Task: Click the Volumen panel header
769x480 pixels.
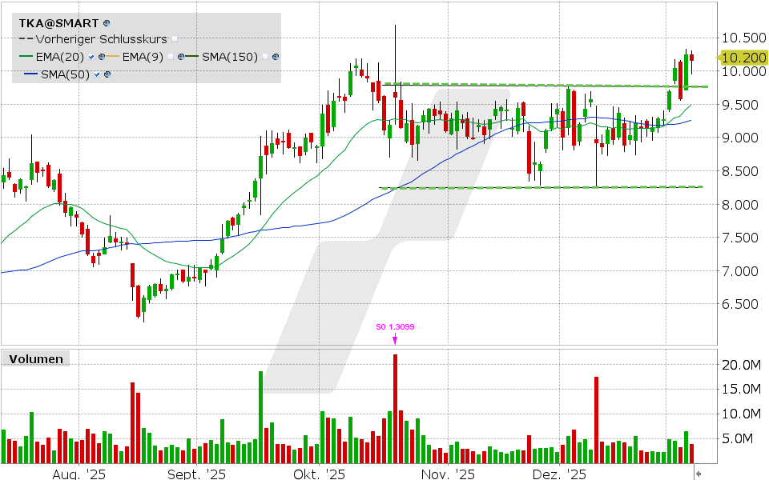Action: [x=35, y=359]
